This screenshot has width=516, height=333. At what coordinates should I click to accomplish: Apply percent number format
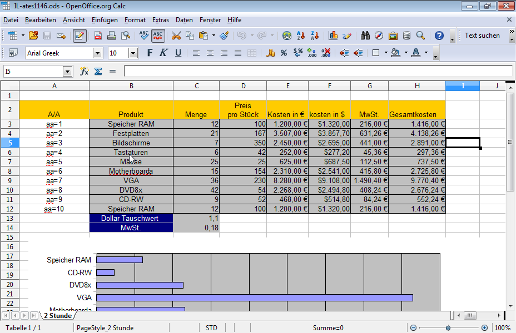284,53
